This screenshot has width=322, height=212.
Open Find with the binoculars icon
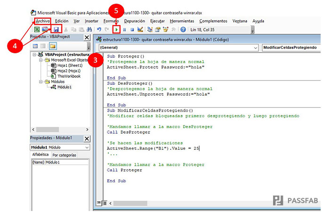tap(89, 30)
